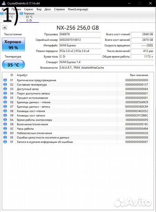Click raw value 000000005E49C9
Viewport: 156px width, 212px height.
pyautogui.click(x=137, y=102)
